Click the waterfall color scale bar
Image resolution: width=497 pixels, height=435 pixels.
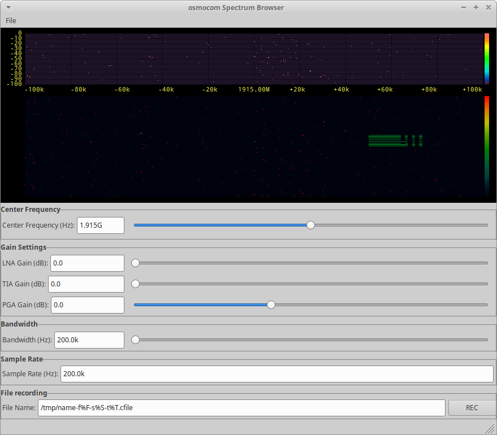pos(487,147)
